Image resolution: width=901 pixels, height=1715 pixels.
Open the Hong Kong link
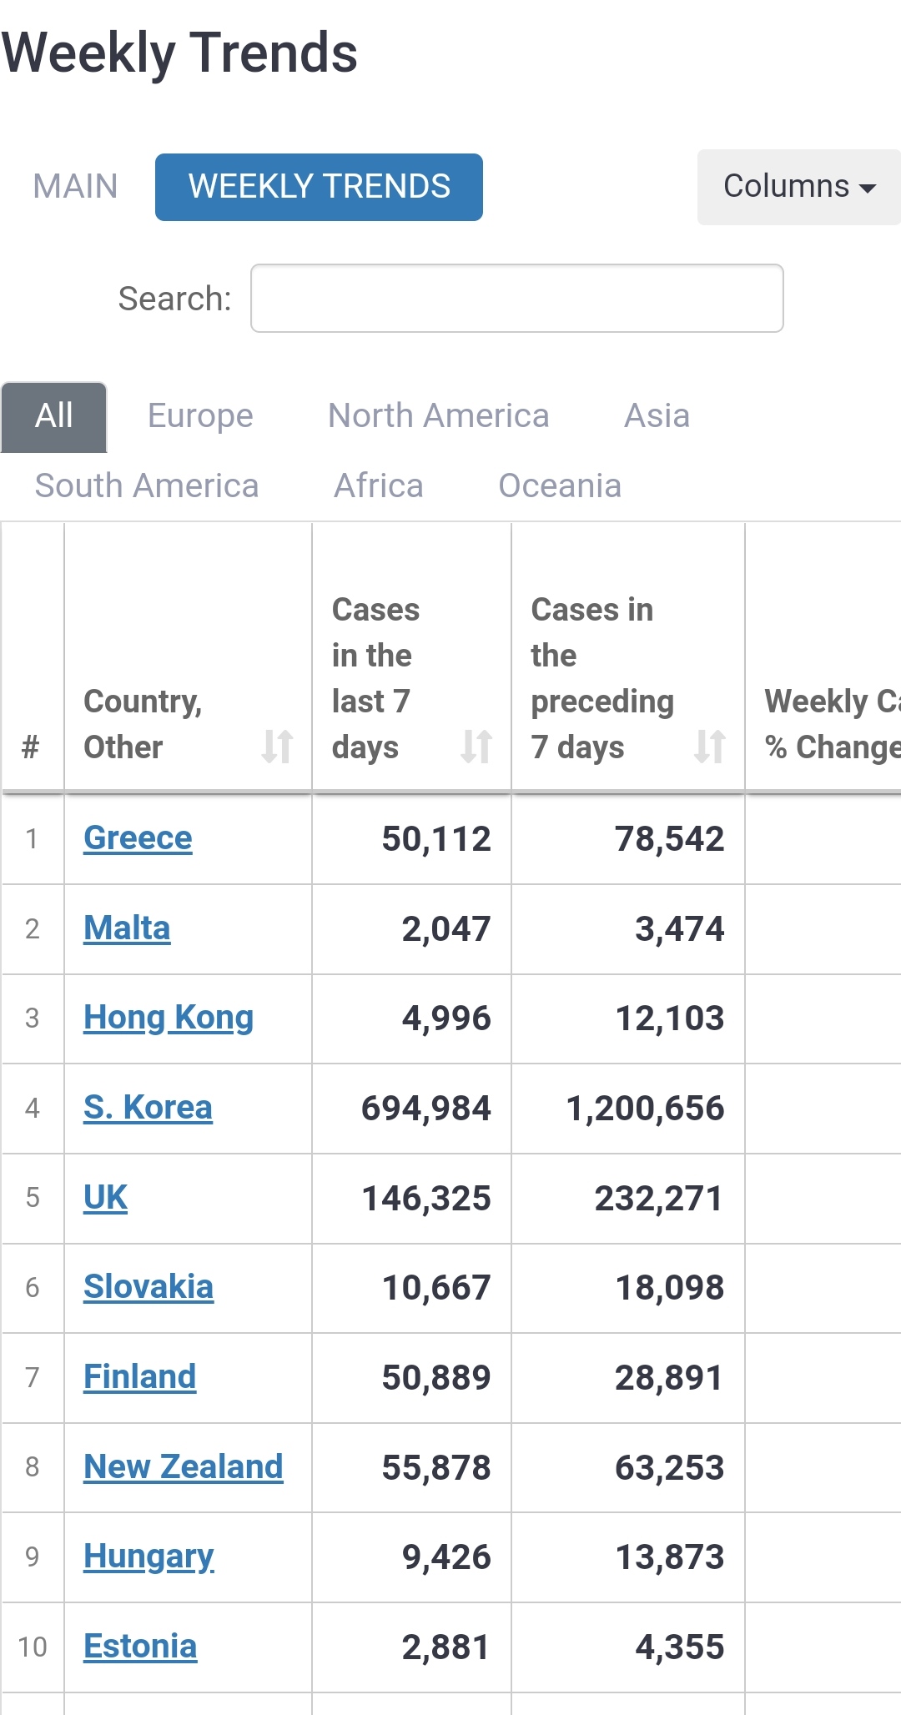[169, 1018]
